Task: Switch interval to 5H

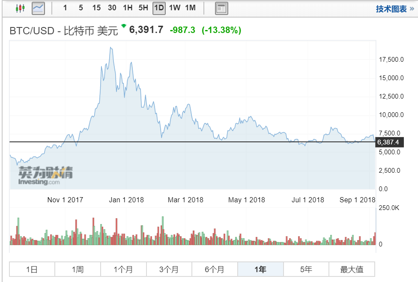Action: click(143, 8)
